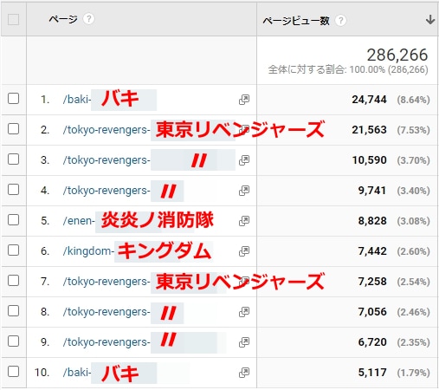Click help icon next to ページ header

[88, 19]
